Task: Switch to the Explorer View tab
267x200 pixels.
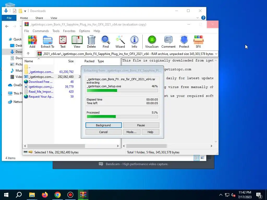Action: coord(54,18)
